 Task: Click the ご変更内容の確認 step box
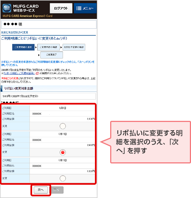coord(49,47)
